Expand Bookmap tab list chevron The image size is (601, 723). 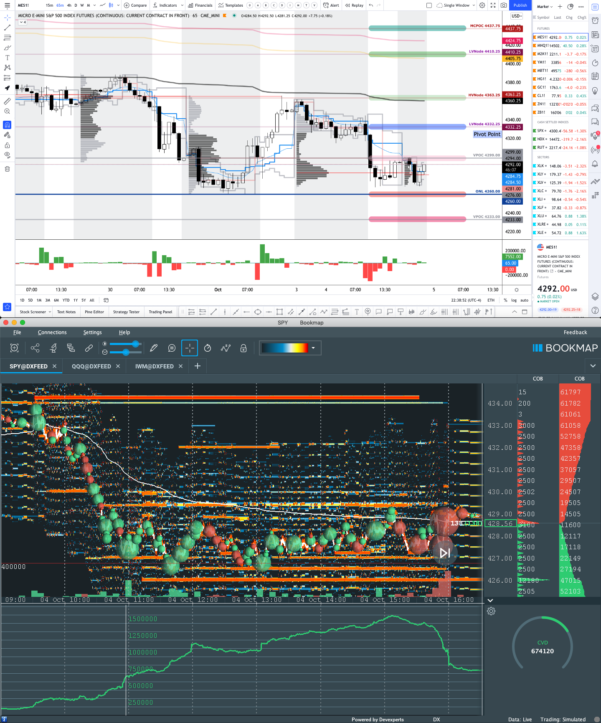(x=593, y=366)
